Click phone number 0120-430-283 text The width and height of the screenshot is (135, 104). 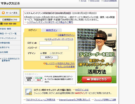(10, 24)
